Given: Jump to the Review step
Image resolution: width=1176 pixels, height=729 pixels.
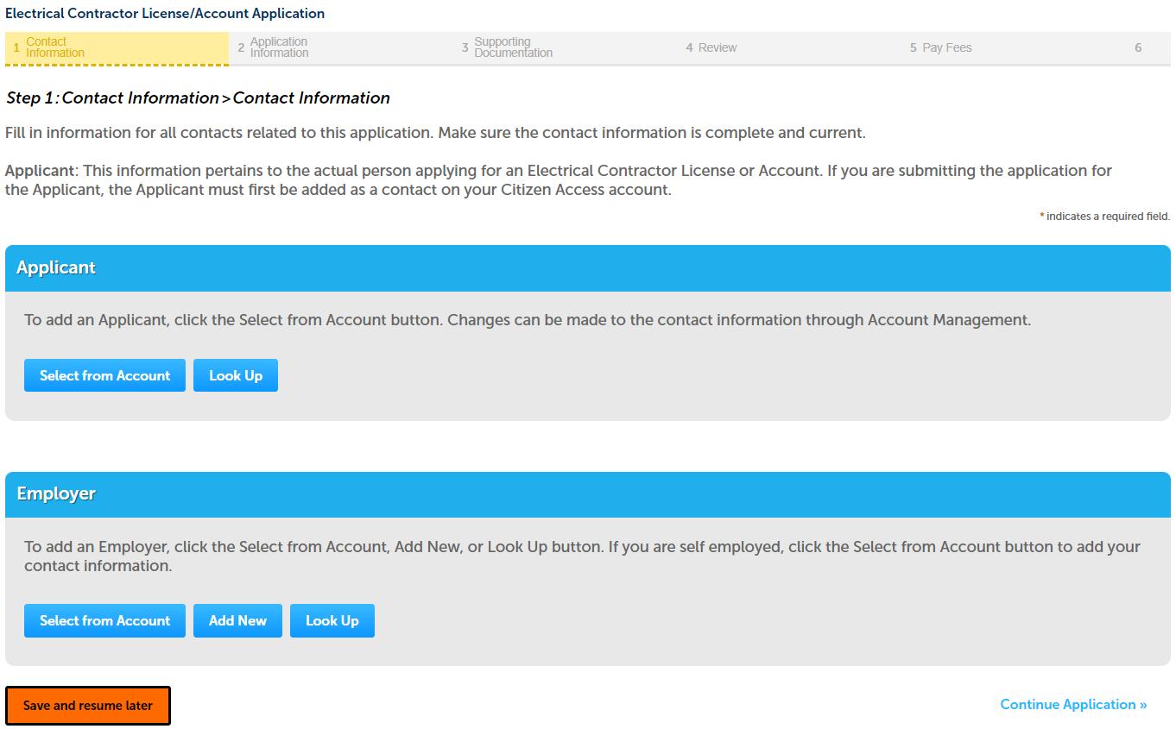Looking at the screenshot, I should [x=717, y=47].
